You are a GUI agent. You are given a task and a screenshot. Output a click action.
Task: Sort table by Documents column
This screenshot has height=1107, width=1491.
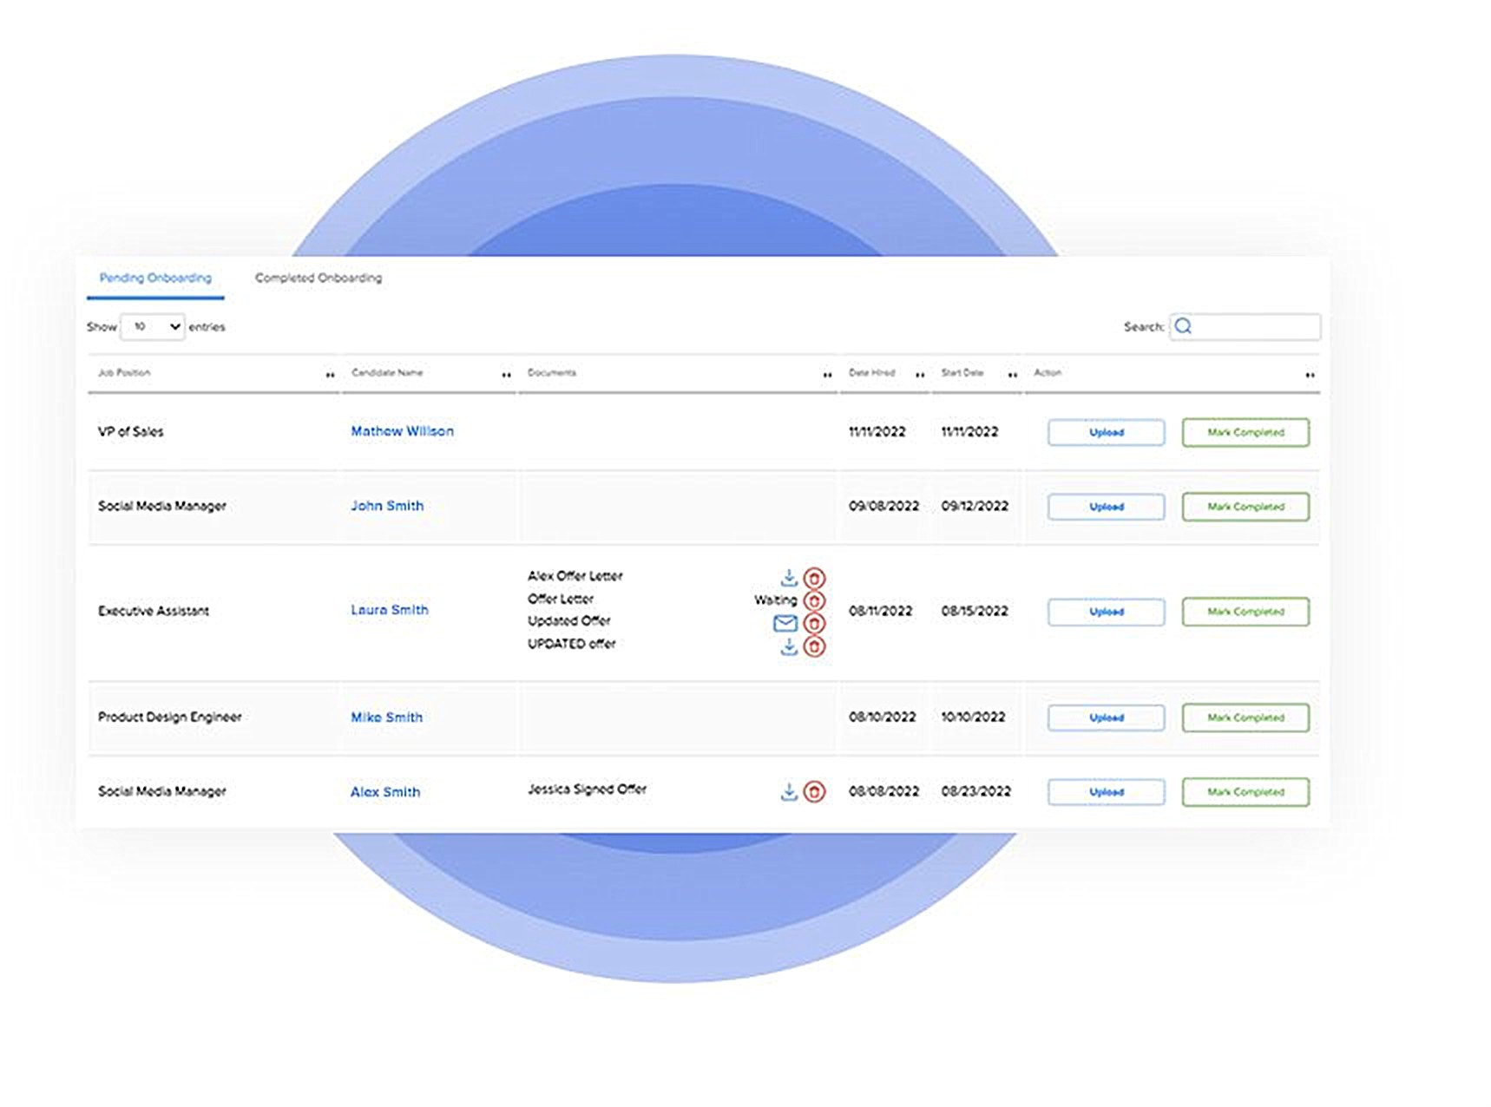click(827, 375)
